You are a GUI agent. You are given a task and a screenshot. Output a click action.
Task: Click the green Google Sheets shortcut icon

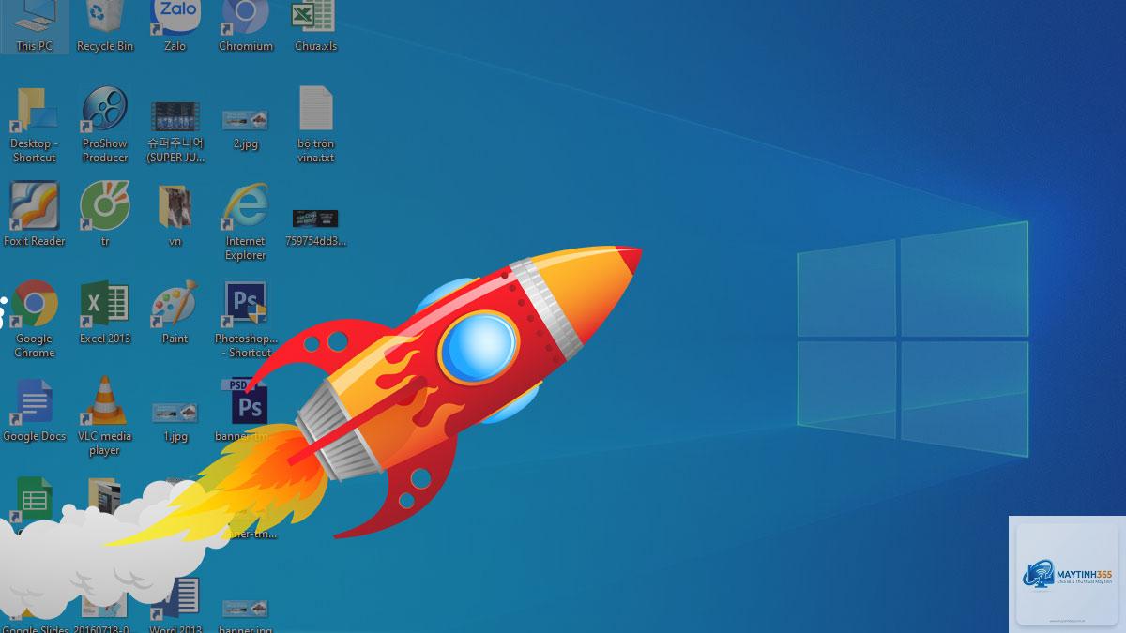[35, 500]
